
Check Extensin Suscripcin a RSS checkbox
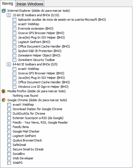coord(9,118)
